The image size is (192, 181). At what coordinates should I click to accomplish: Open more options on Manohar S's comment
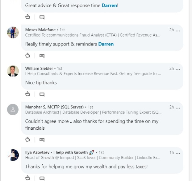(178, 107)
